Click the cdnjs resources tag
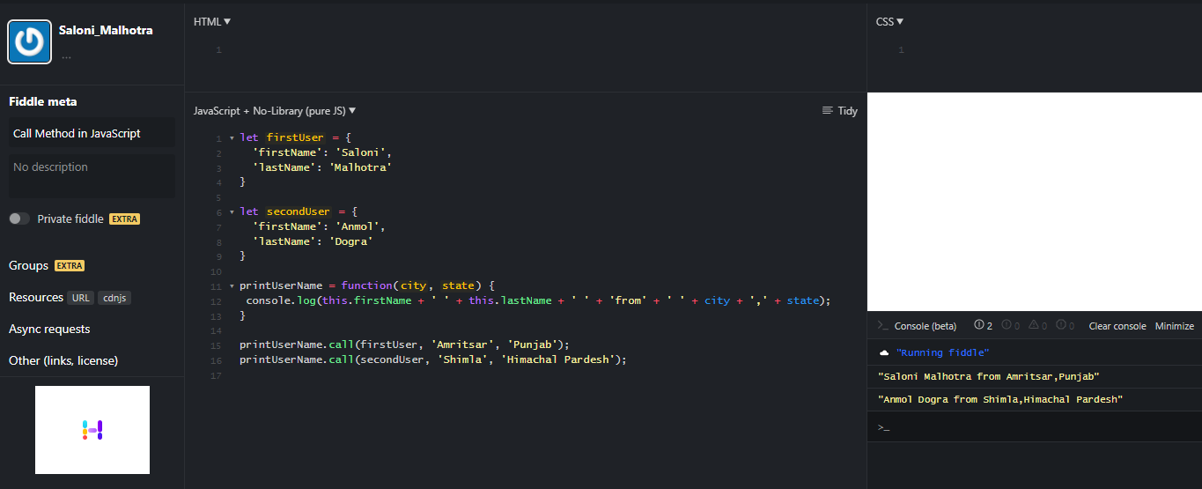1202x489 pixels. tap(114, 298)
